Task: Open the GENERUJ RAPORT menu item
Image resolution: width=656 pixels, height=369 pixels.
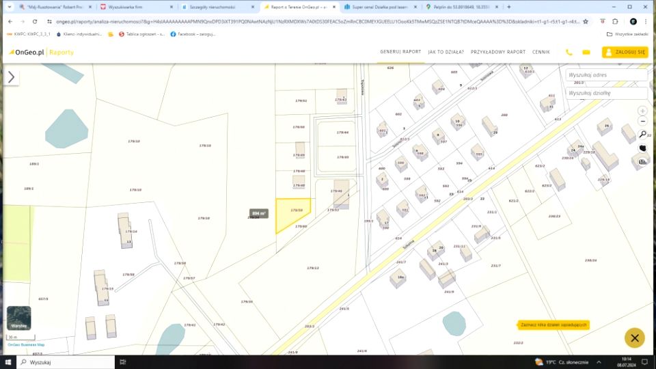Action: pos(400,52)
